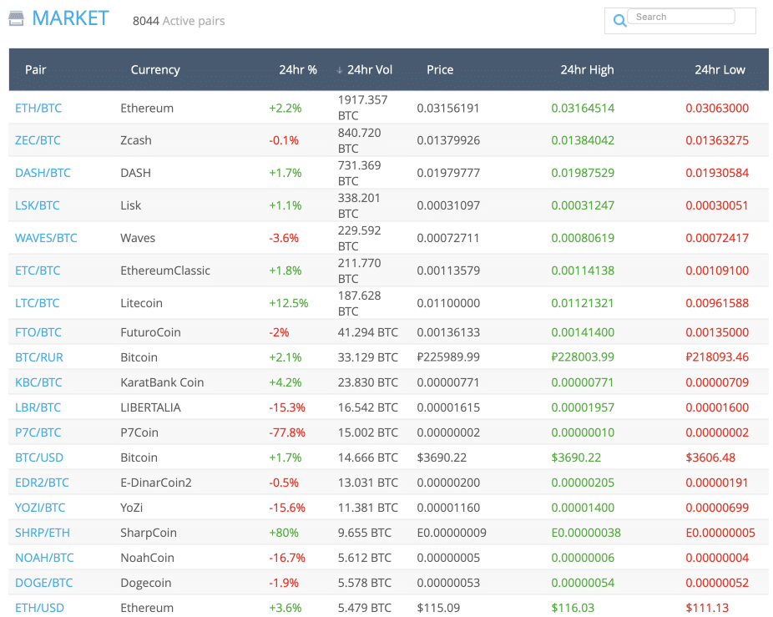Screen dimensions: 773x617
Task: Click the 24hr low 0.00961588
Action: pyautogui.click(x=717, y=303)
